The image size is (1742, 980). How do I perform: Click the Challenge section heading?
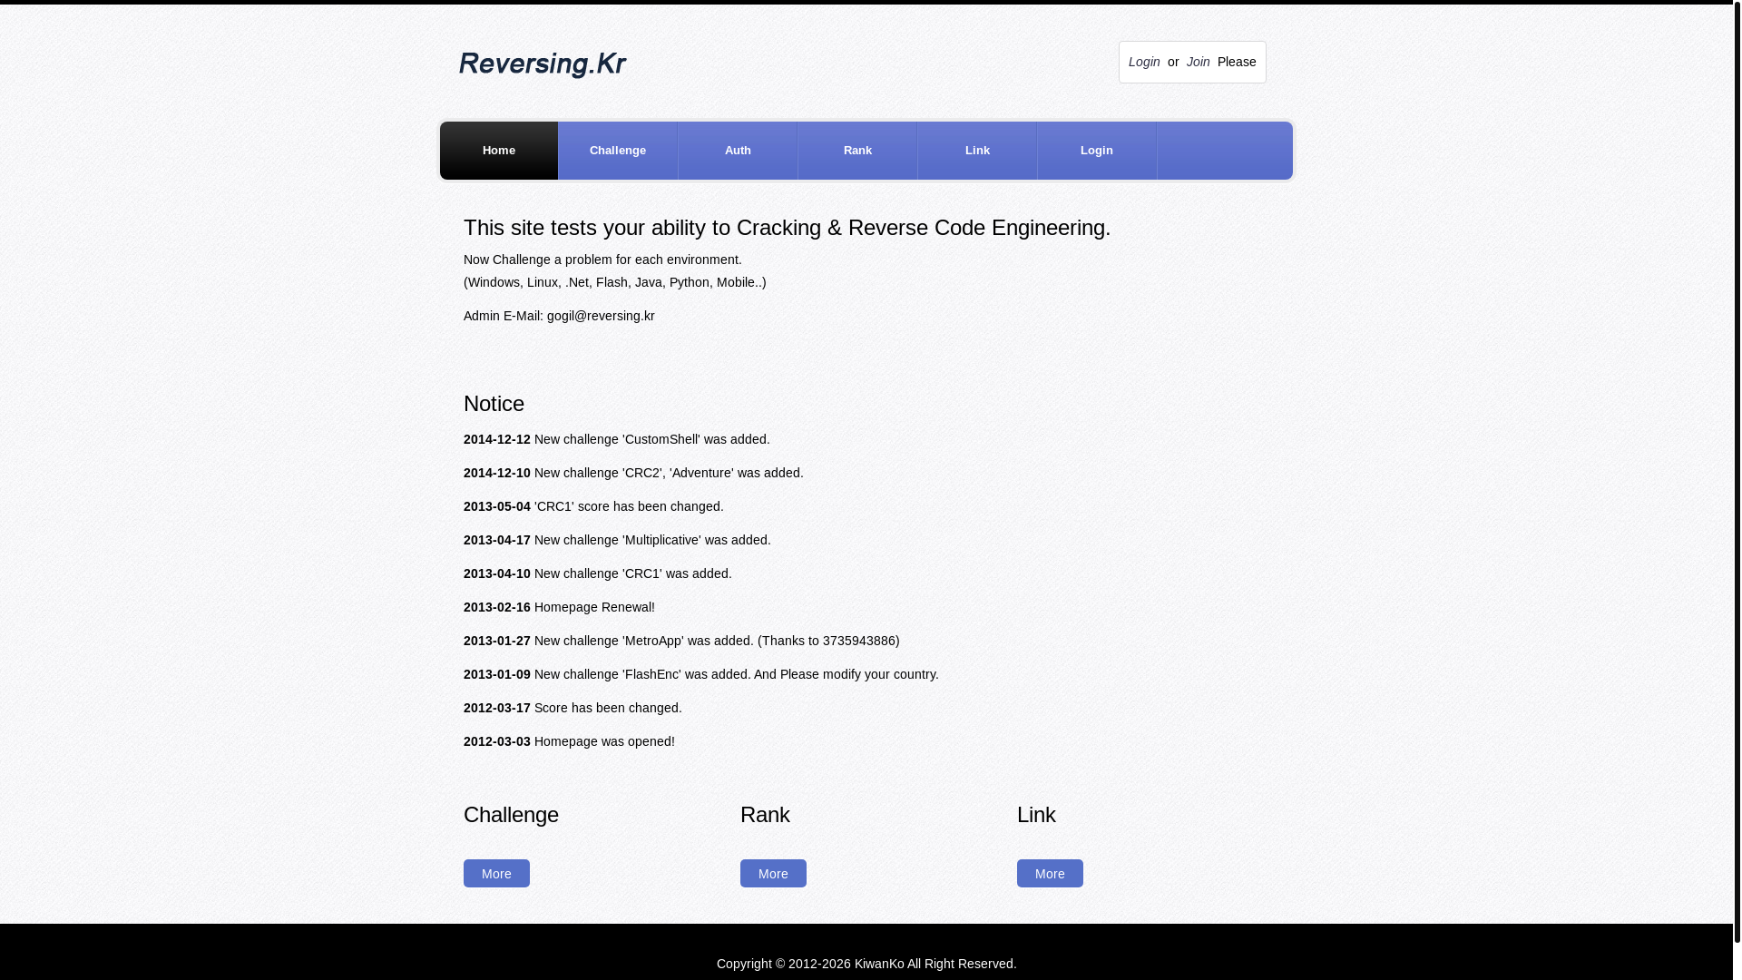[x=511, y=814]
